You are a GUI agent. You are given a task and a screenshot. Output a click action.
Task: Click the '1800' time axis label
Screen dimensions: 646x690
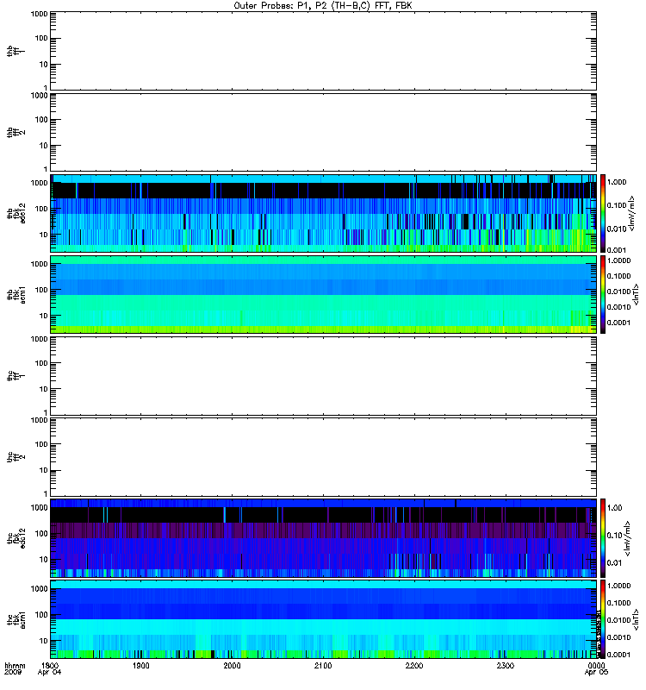pyautogui.click(x=50, y=665)
